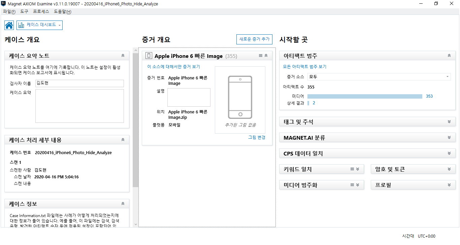Select the scan date 2020-04-16 PM 5:04:16
This screenshot has width=460, height=245.
57,177
